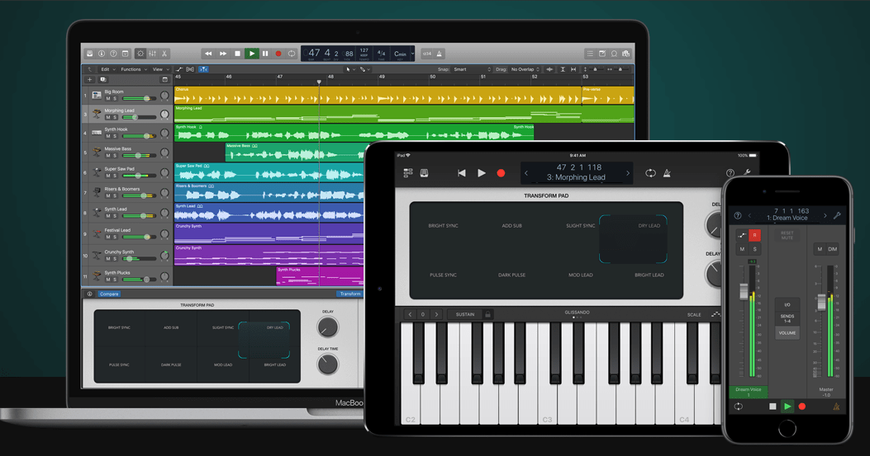Viewport: 870px width, 456px height.
Task: Toggle the blue Catch playhead button
Action: pos(203,69)
